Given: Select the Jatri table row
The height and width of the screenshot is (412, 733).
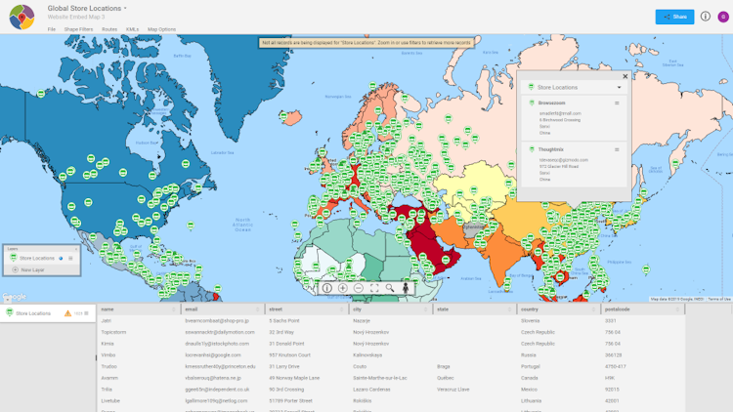Looking at the screenshot, I should pos(391,321).
